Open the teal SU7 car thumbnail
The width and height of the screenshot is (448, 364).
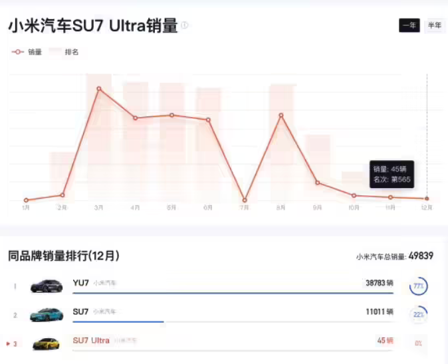pyautogui.click(x=47, y=315)
